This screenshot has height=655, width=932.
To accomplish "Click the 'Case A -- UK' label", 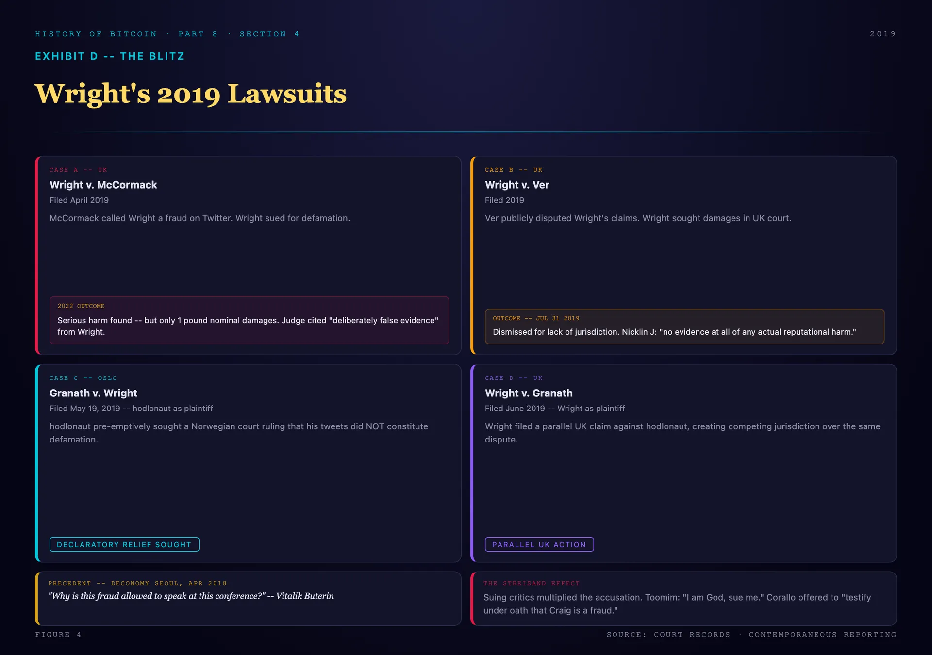I will coord(78,170).
